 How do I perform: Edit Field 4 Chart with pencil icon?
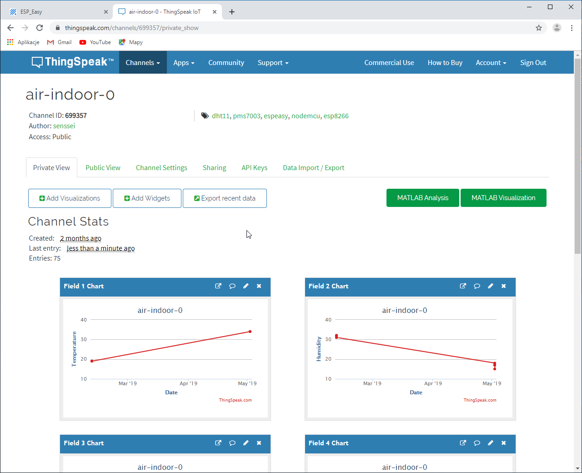click(x=491, y=443)
